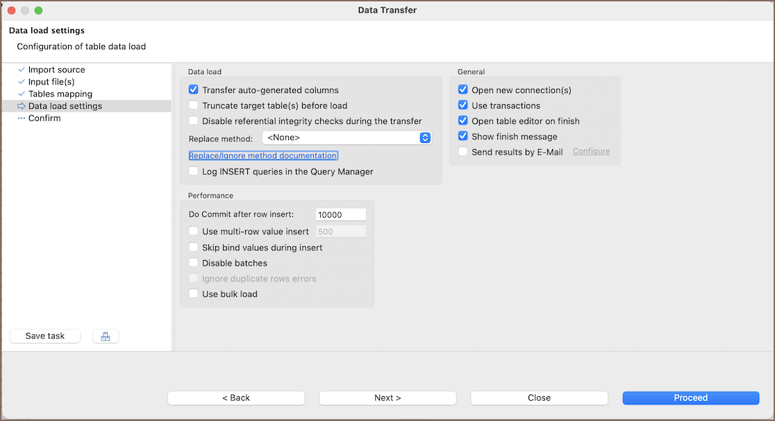Click the Proceed button
Image resolution: width=775 pixels, height=421 pixels.
[690, 398]
